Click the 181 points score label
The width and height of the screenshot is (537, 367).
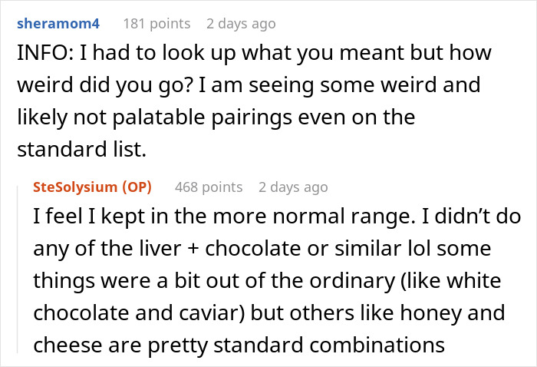click(156, 24)
